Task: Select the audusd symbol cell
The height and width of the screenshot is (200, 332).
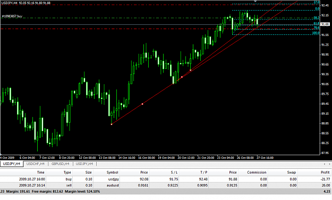Action: [x=113, y=185]
